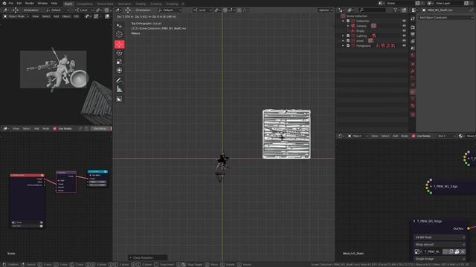Open the Tool properties tab icon

pyautogui.click(x=413, y=19)
